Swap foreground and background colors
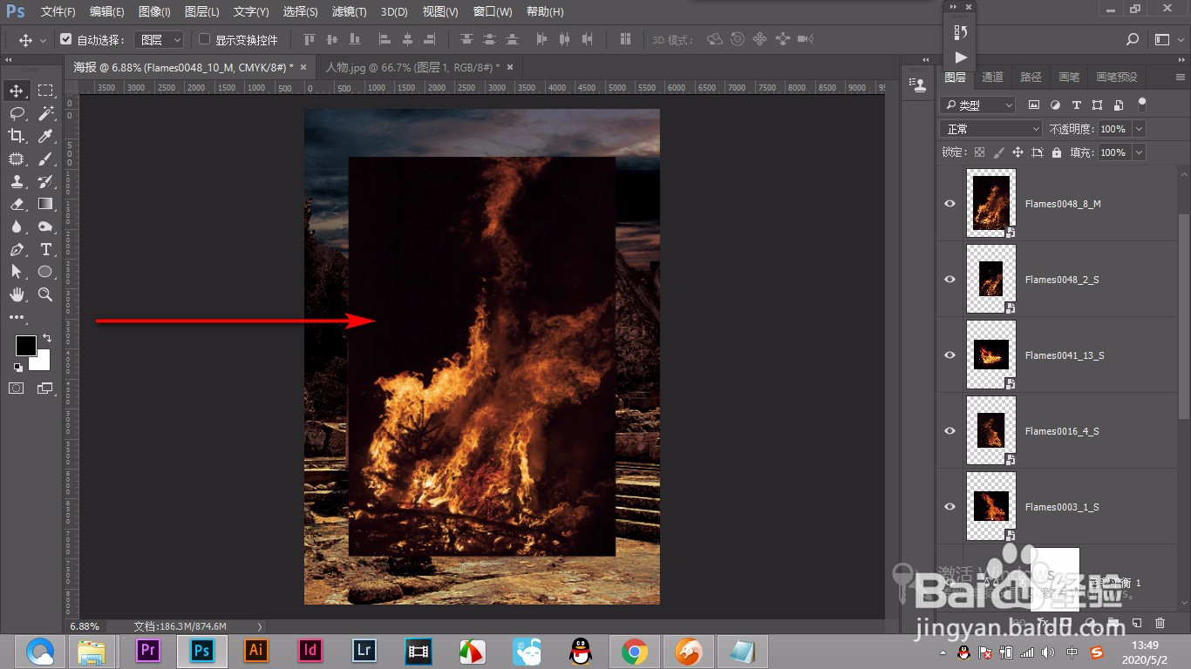This screenshot has width=1191, height=669. tap(47, 338)
